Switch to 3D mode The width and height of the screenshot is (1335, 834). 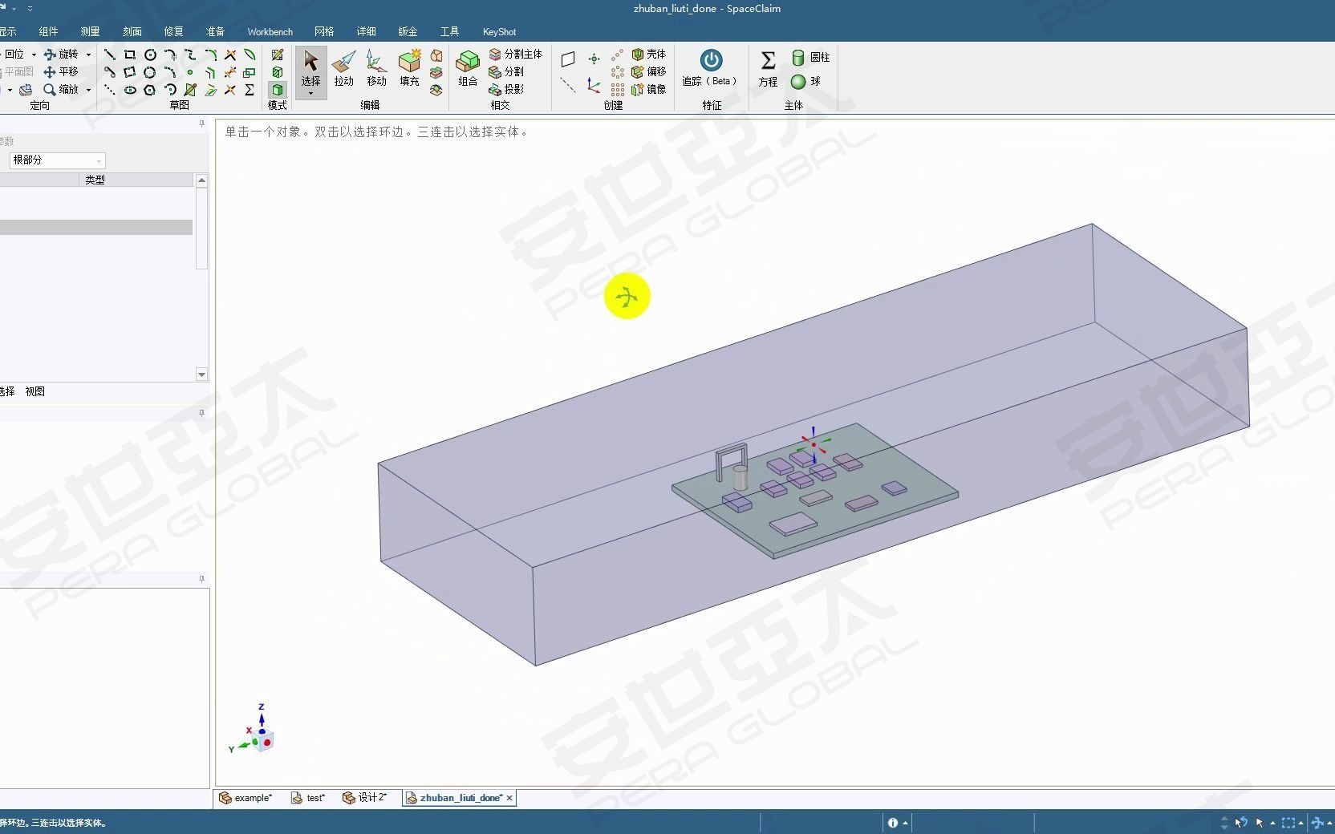tap(277, 90)
